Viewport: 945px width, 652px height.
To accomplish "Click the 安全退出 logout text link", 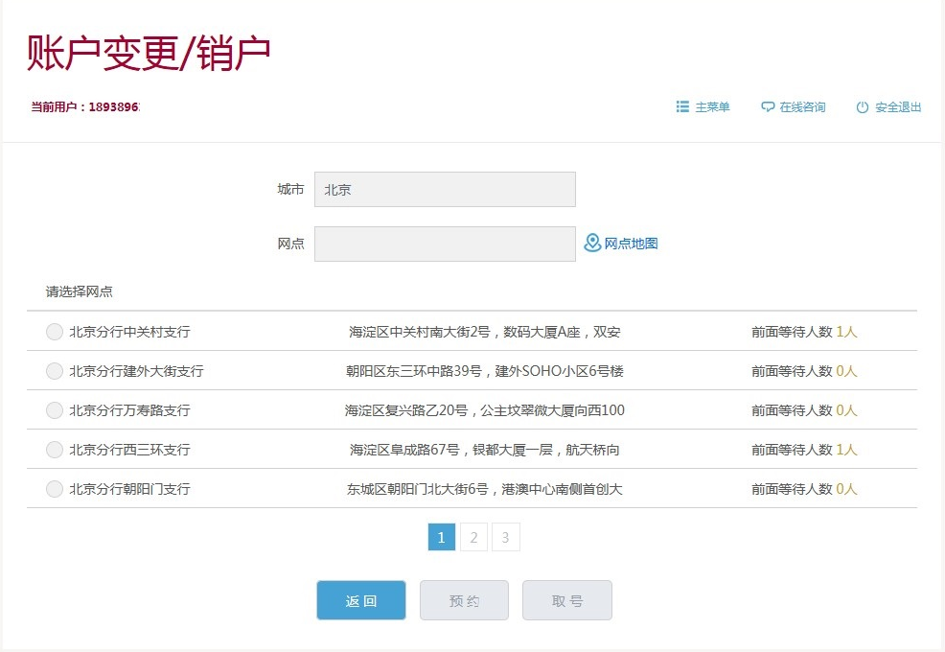I will pos(898,107).
